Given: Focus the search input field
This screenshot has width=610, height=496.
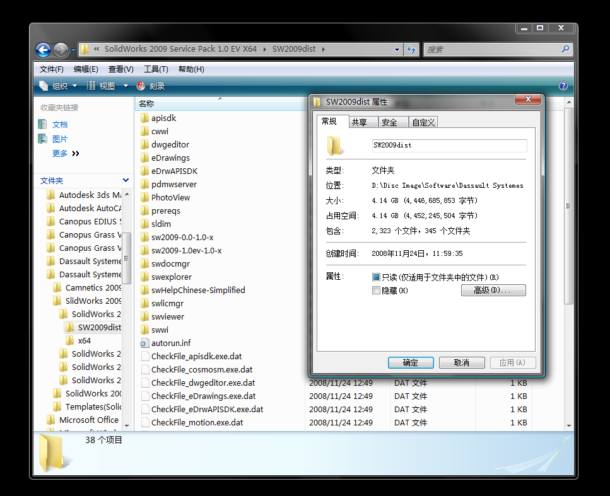Looking at the screenshot, I should coord(492,49).
